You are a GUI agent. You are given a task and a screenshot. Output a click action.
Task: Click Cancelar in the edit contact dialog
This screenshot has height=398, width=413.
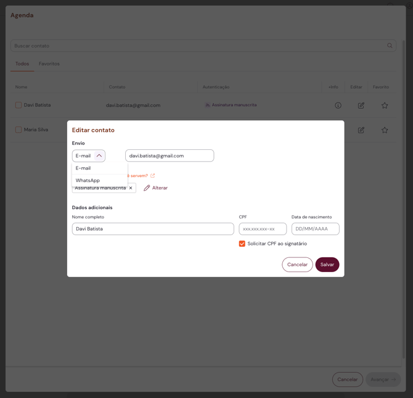(x=297, y=265)
